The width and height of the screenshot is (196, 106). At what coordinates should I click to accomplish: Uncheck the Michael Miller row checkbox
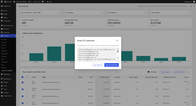(x=23, y=89)
